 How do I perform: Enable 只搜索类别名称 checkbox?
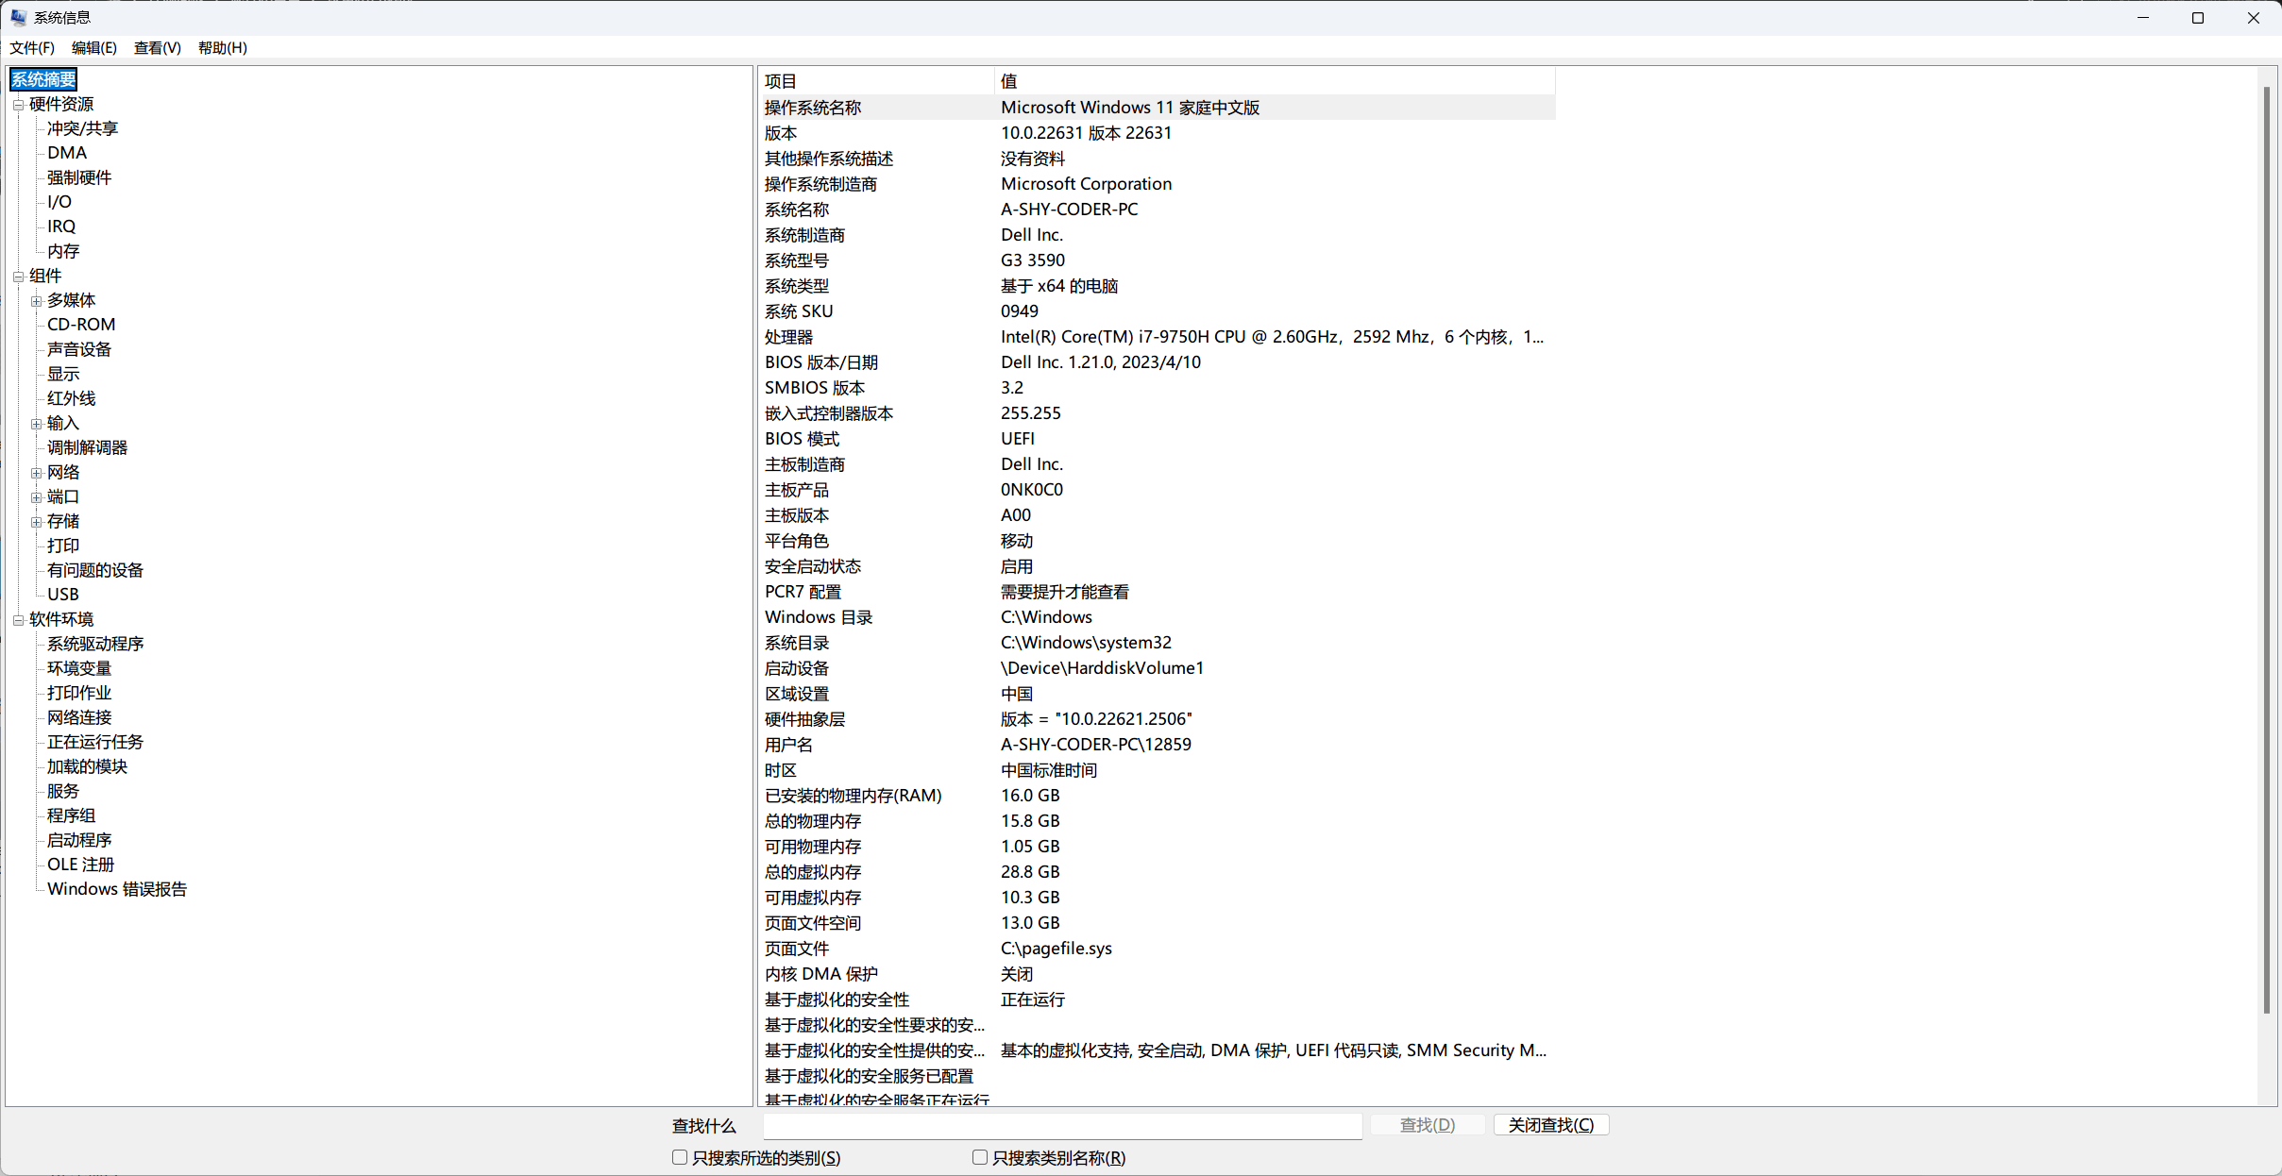(x=980, y=1157)
